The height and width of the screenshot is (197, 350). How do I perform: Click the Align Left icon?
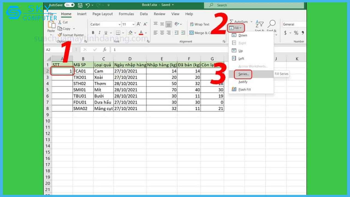(x=156, y=33)
